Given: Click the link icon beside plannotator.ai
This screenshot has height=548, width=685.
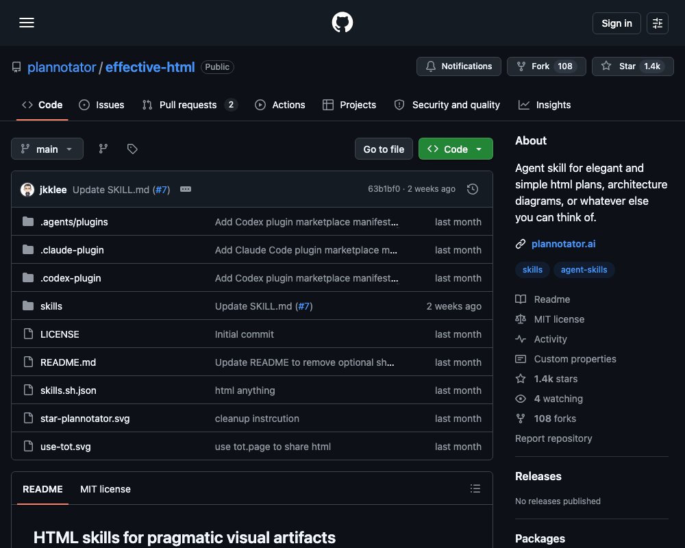Looking at the screenshot, I should 521,244.
